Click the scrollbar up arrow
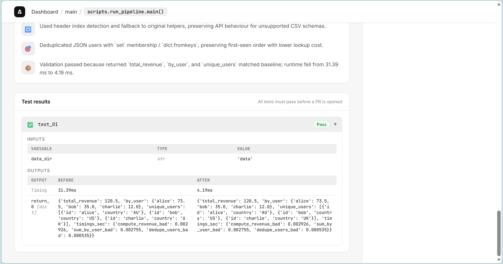The image size is (503, 264). 499,4
